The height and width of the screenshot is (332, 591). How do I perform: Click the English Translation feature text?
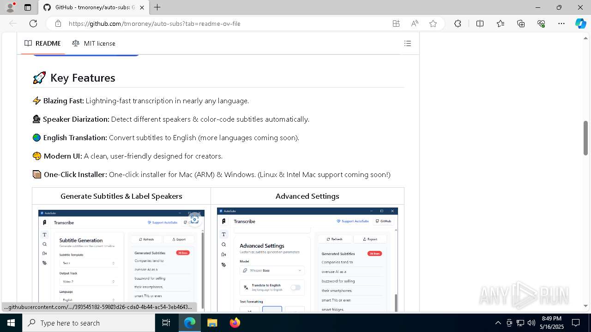tap(166, 137)
